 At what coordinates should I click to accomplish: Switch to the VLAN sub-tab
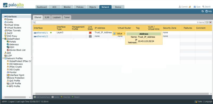click(x=47, y=17)
